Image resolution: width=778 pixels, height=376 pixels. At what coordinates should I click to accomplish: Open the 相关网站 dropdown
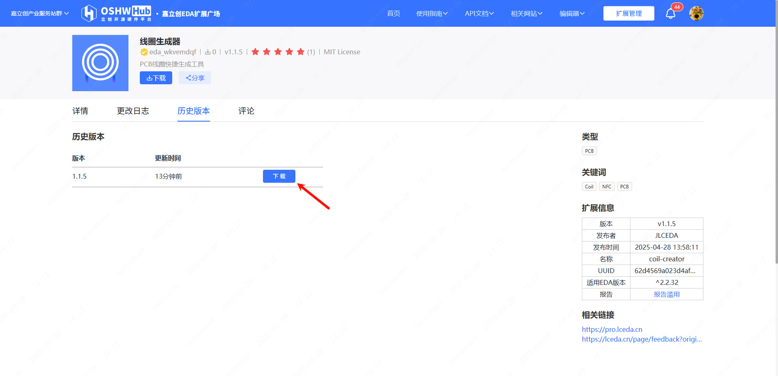[526, 13]
